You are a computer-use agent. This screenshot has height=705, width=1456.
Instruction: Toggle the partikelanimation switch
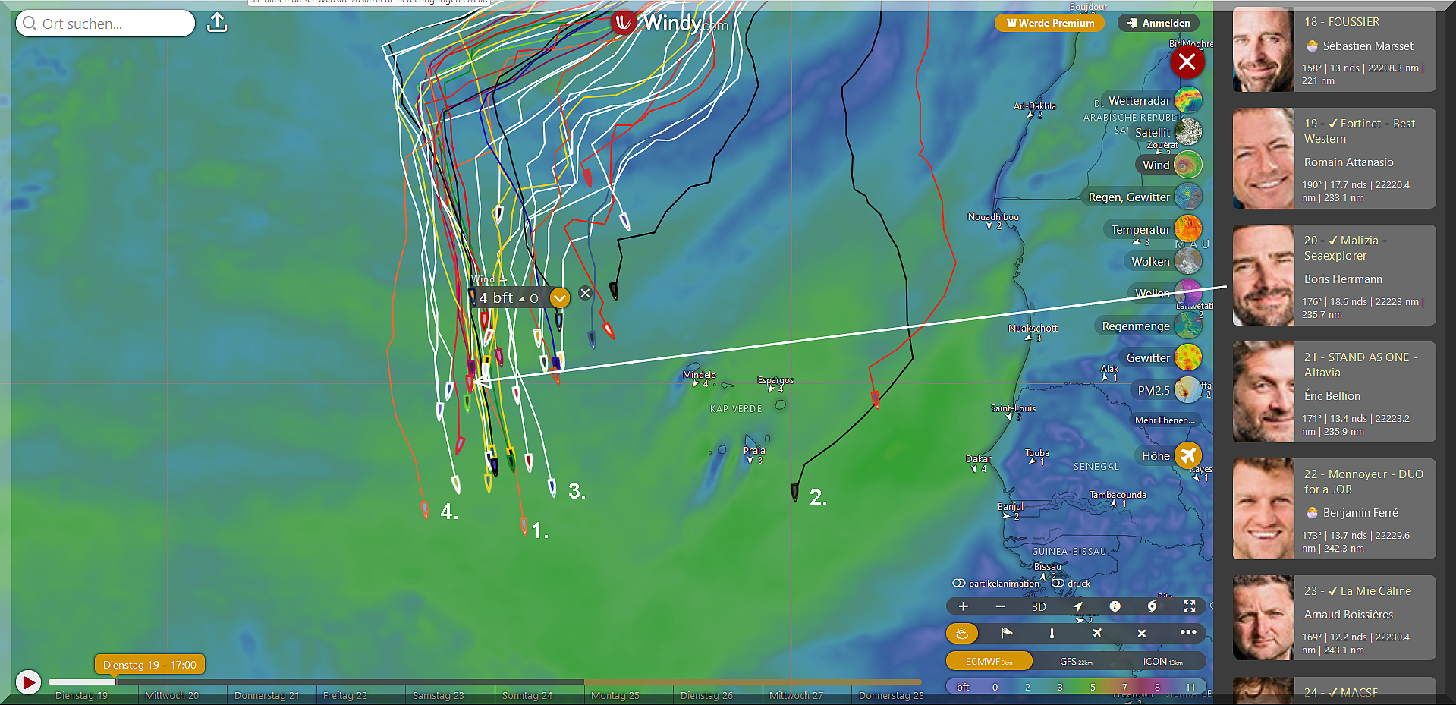pyautogui.click(x=959, y=583)
